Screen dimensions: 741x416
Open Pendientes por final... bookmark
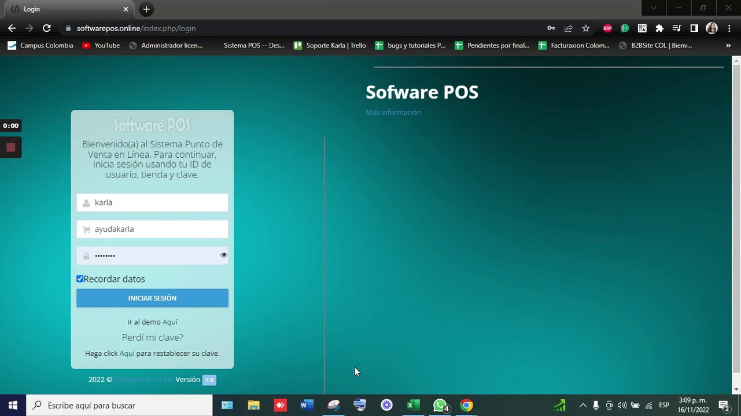click(x=492, y=45)
